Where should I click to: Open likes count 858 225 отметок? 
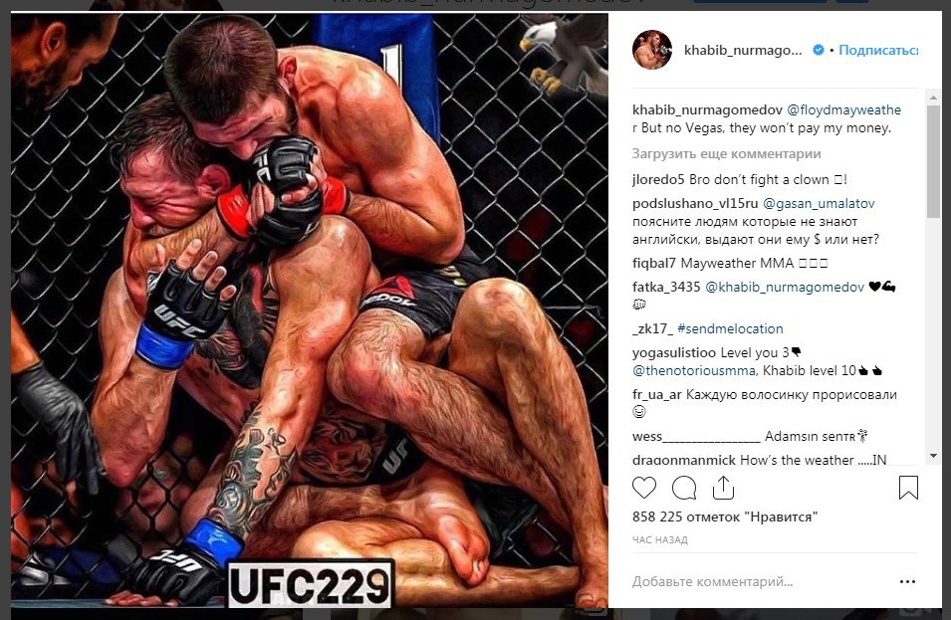coord(725,517)
